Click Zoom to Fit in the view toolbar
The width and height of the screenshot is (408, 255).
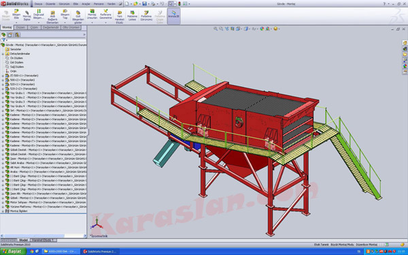pyautogui.click(x=216, y=29)
